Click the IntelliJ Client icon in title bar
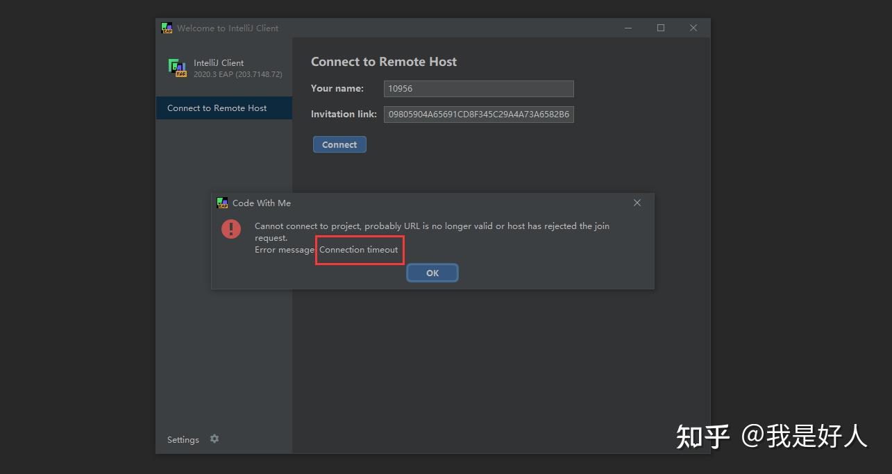892x474 pixels. tap(167, 28)
